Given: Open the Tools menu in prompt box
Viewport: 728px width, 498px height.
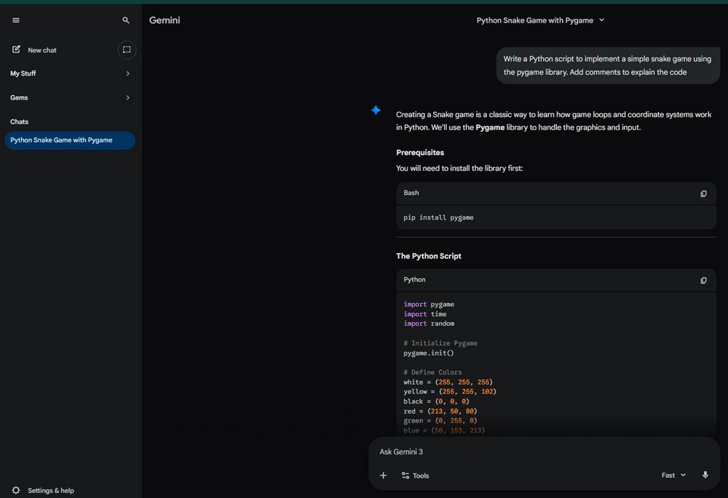Looking at the screenshot, I should 415,475.
